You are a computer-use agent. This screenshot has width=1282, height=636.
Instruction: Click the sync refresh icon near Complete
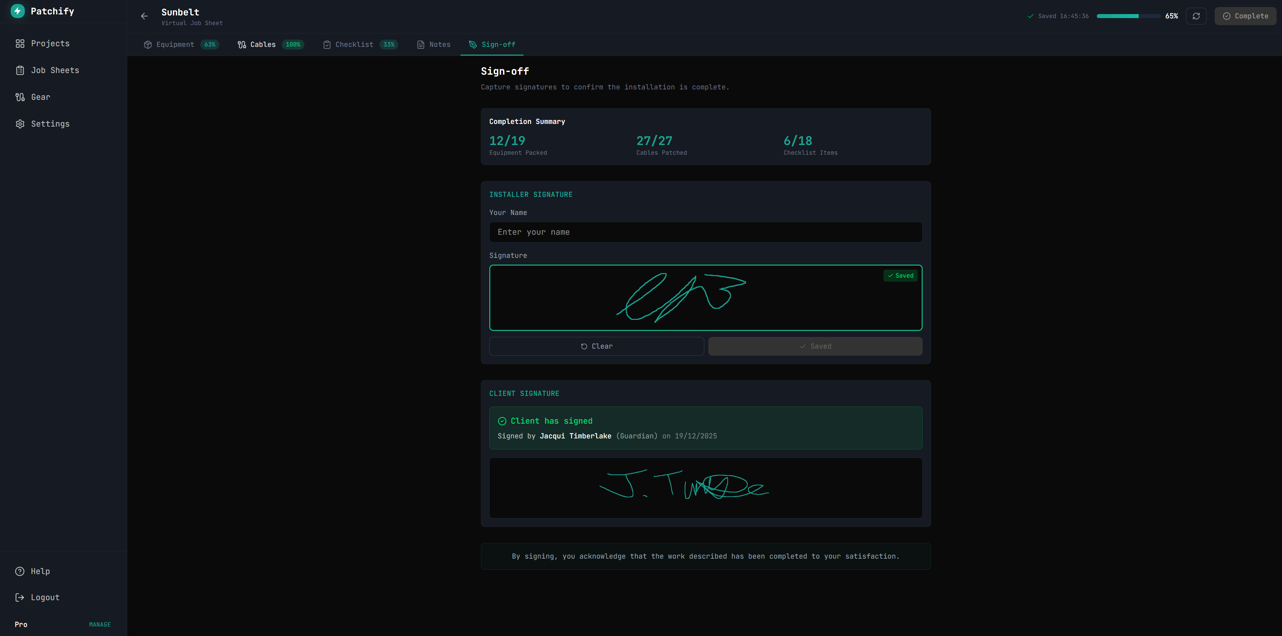(x=1196, y=16)
